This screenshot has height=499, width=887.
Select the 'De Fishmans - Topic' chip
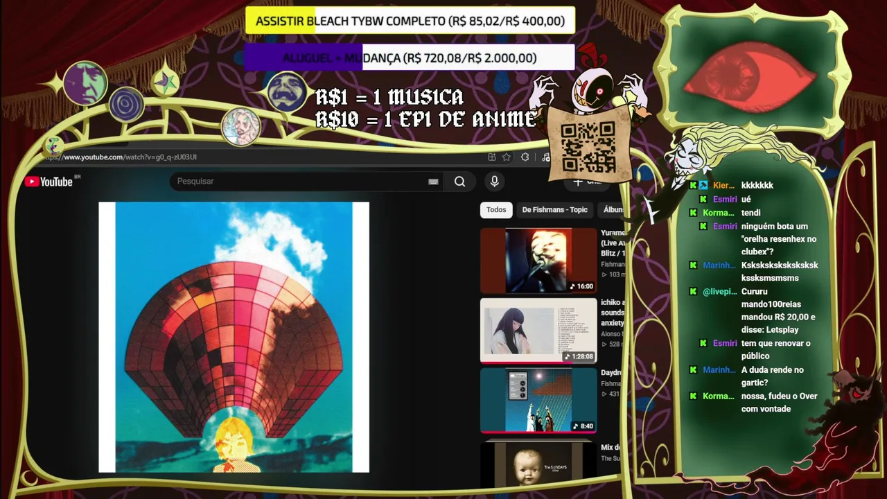pos(554,210)
